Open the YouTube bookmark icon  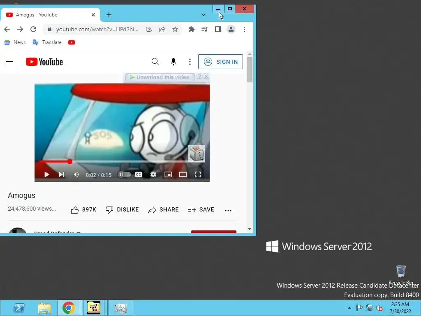click(x=72, y=42)
